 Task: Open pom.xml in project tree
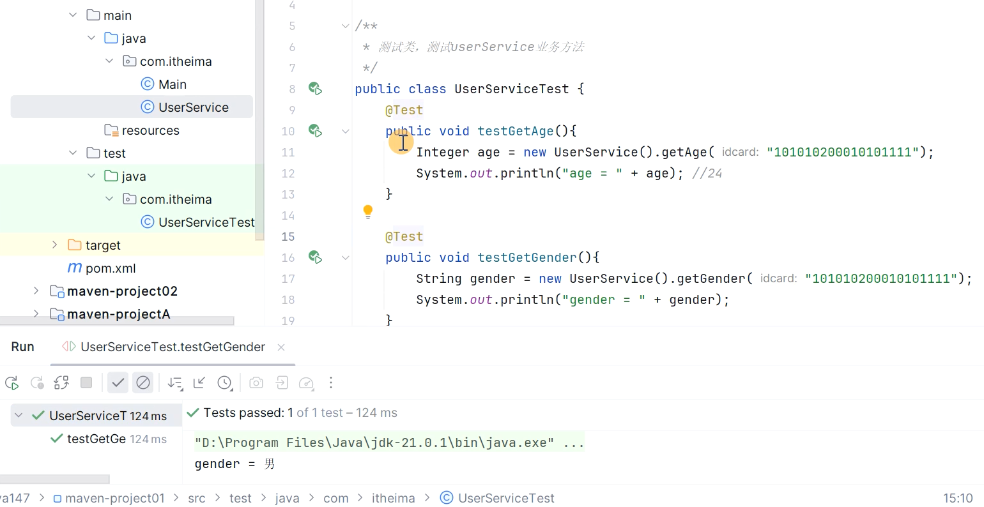(x=102, y=268)
